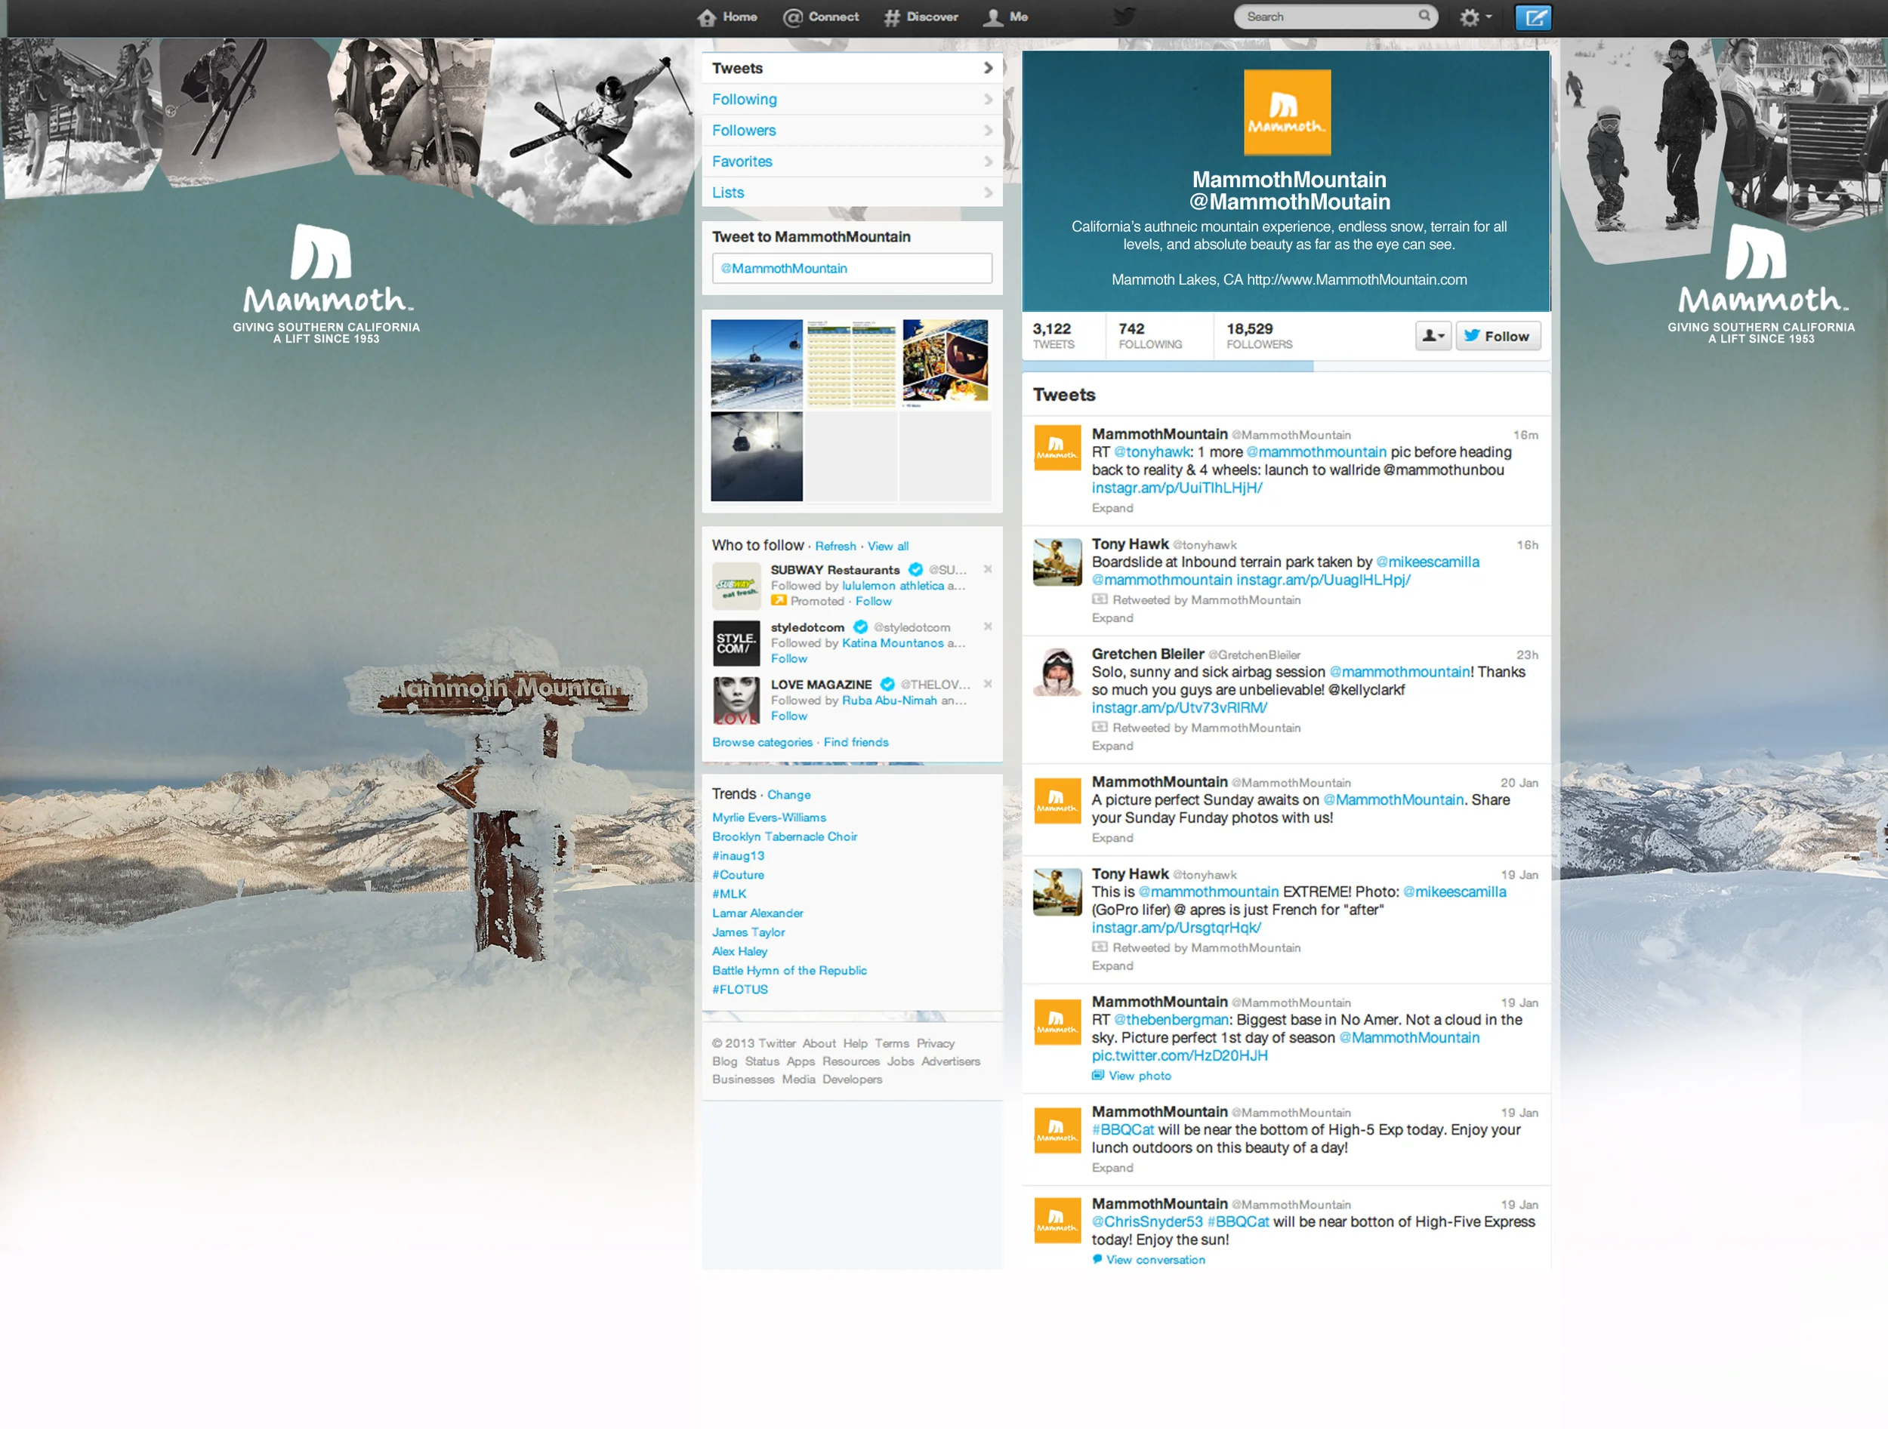Click the LOVE MAGAZINE avatar
This screenshot has width=1888, height=1429.
(x=736, y=701)
